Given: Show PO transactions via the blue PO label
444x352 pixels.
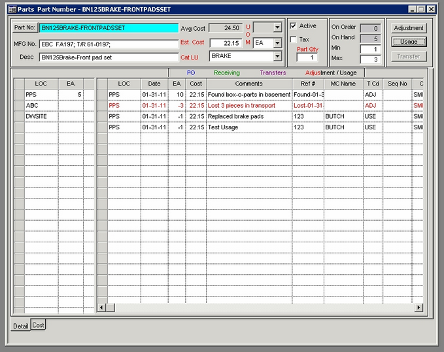Looking at the screenshot, I should 191,73.
